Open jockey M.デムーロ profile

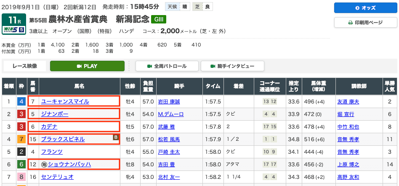pyautogui.click(x=170, y=114)
